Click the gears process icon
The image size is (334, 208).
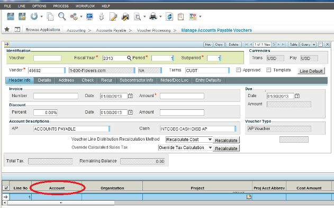[x=74, y=16]
